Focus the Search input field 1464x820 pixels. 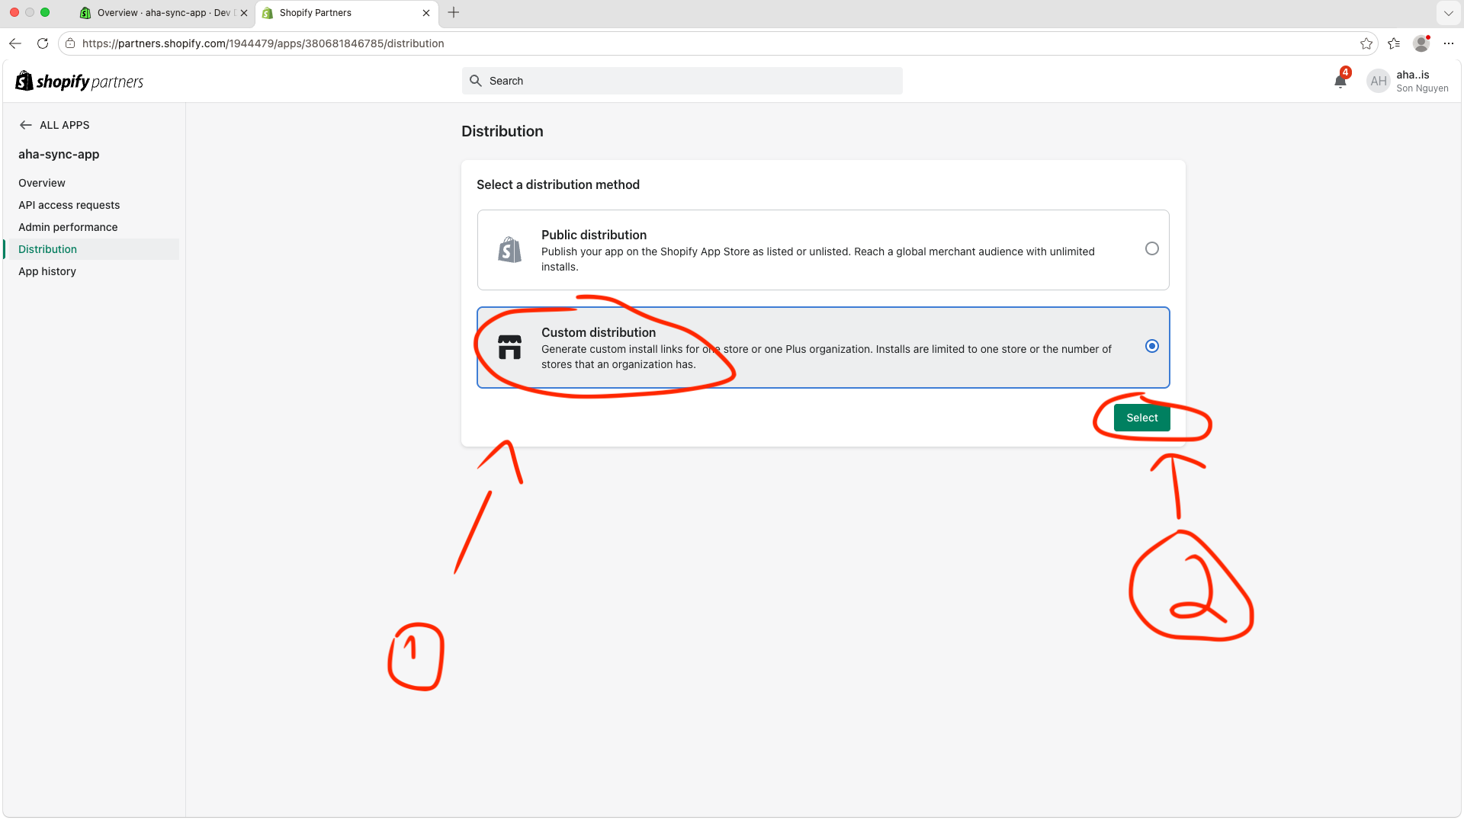click(x=682, y=81)
